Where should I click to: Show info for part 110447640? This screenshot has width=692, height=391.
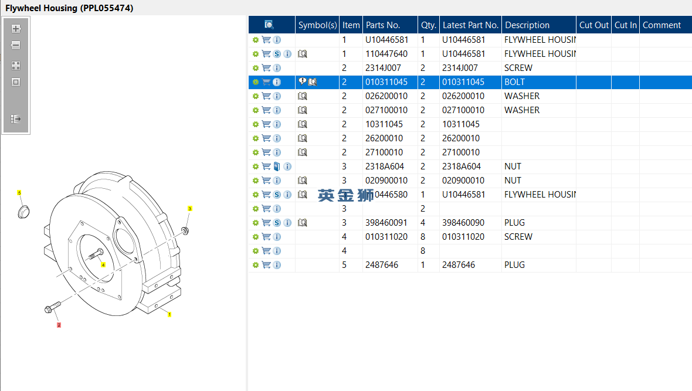[287, 54]
